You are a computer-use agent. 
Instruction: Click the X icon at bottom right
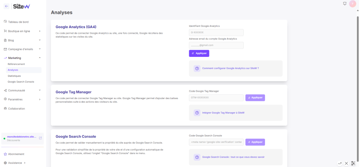[346, 163]
